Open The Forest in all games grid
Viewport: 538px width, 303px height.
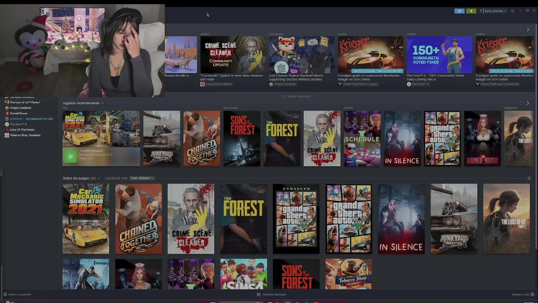click(243, 219)
